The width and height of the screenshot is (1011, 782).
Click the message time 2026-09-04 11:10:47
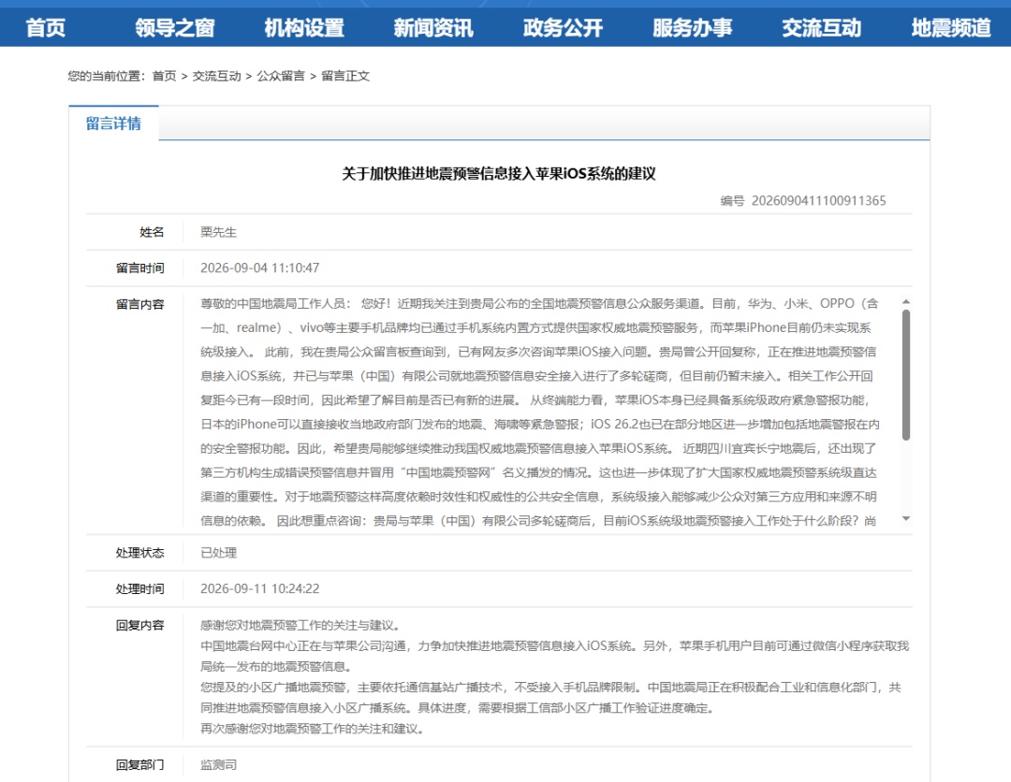pyautogui.click(x=260, y=268)
